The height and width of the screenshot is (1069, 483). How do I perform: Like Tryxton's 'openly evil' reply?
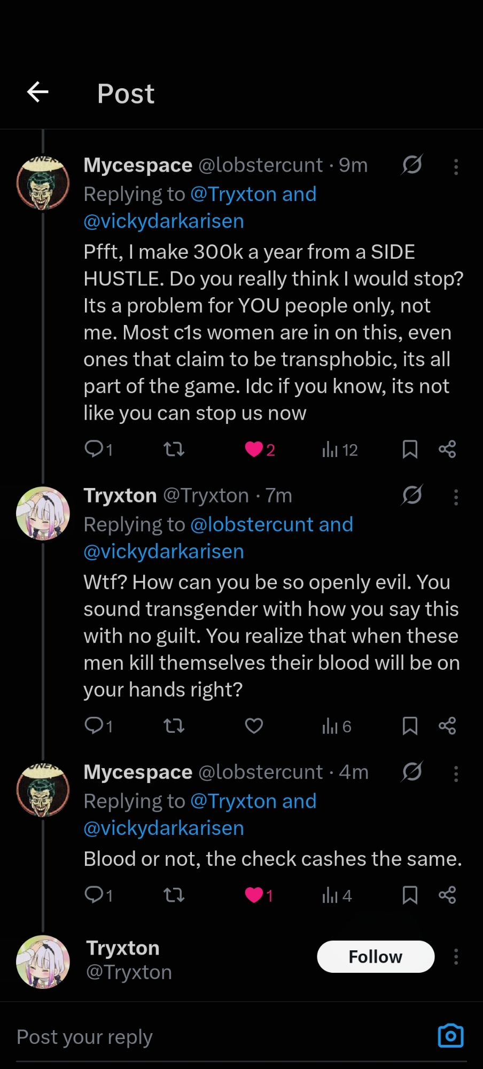tap(254, 726)
